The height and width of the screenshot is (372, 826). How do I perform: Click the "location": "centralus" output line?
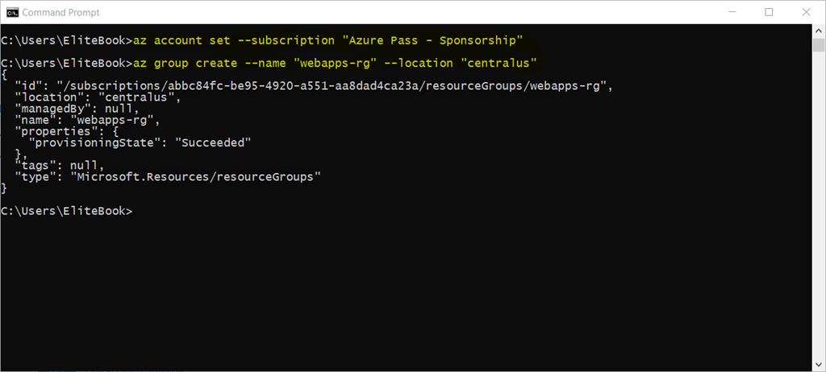(x=98, y=97)
